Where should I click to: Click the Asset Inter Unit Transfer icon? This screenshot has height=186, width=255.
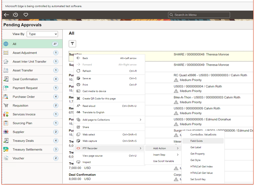click(6, 61)
